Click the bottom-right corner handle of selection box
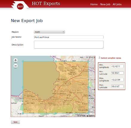The width and height of the screenshot is (131, 128). (88, 113)
